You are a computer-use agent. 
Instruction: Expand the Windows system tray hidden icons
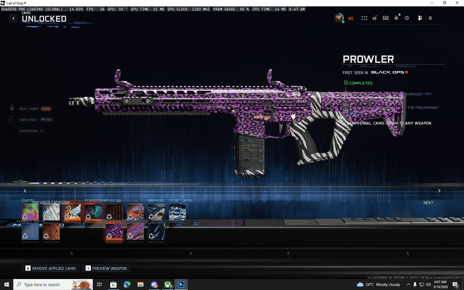[408, 284]
